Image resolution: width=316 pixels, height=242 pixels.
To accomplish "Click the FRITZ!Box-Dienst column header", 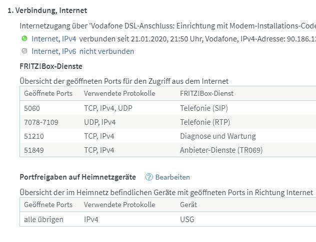I will (x=206, y=93).
